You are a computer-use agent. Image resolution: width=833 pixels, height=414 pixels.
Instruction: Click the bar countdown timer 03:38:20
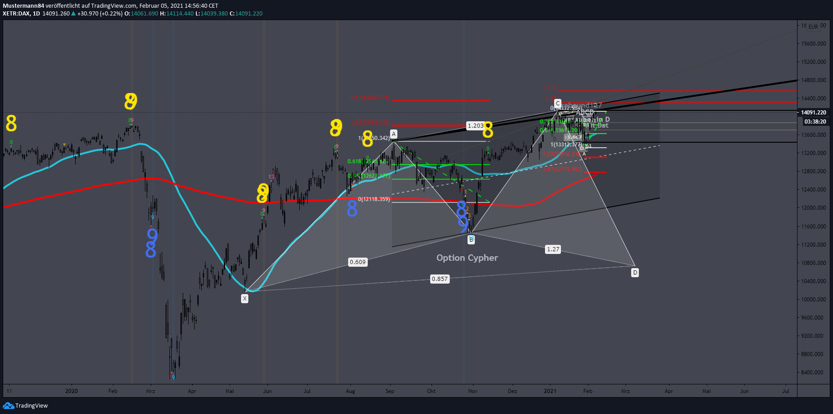(x=815, y=121)
